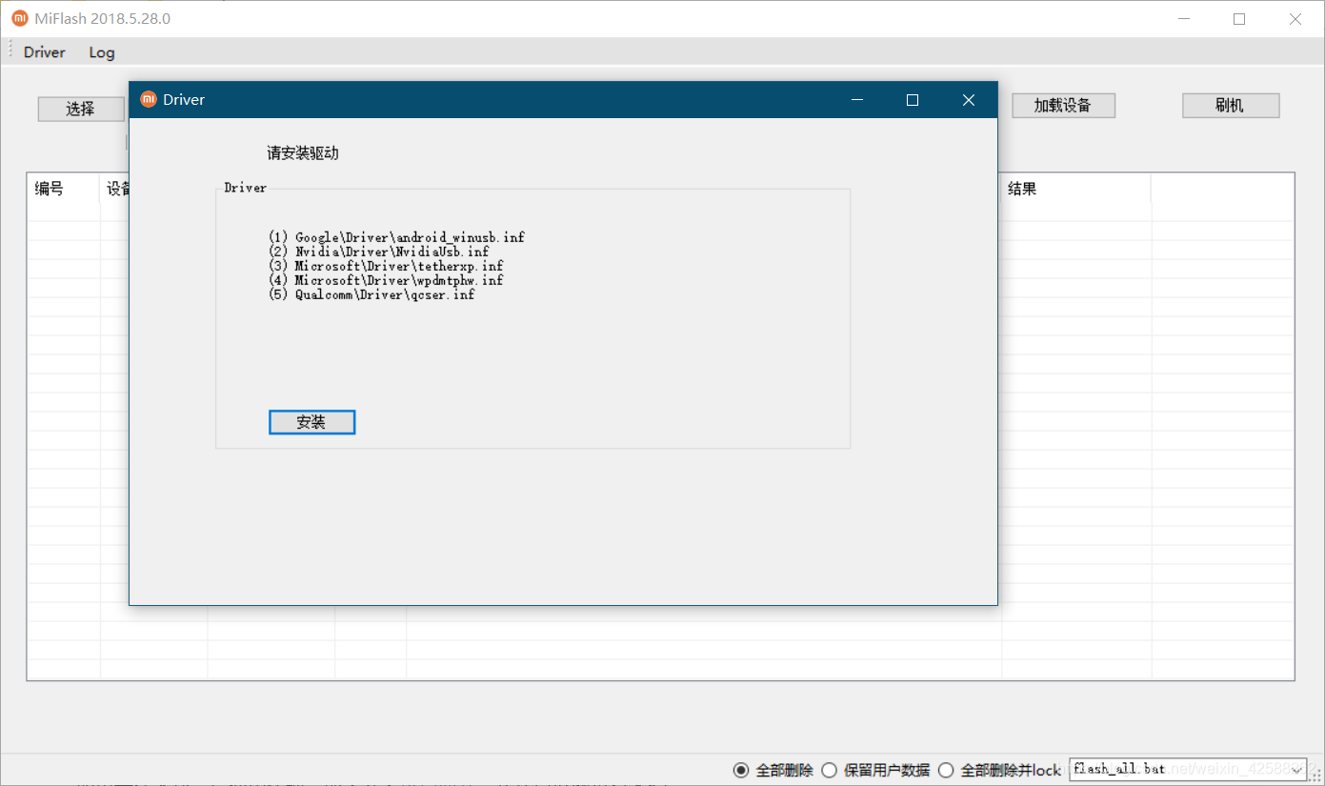
Task: Click the 安装 install button
Action: click(x=311, y=422)
